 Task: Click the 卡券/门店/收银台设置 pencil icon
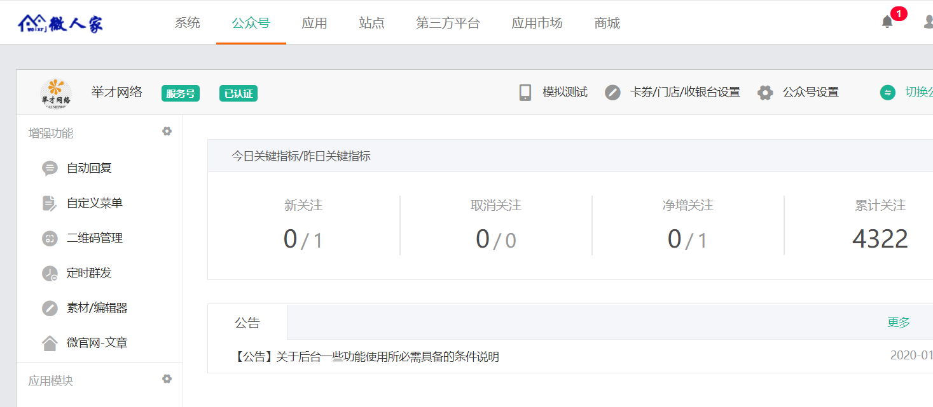pos(612,93)
